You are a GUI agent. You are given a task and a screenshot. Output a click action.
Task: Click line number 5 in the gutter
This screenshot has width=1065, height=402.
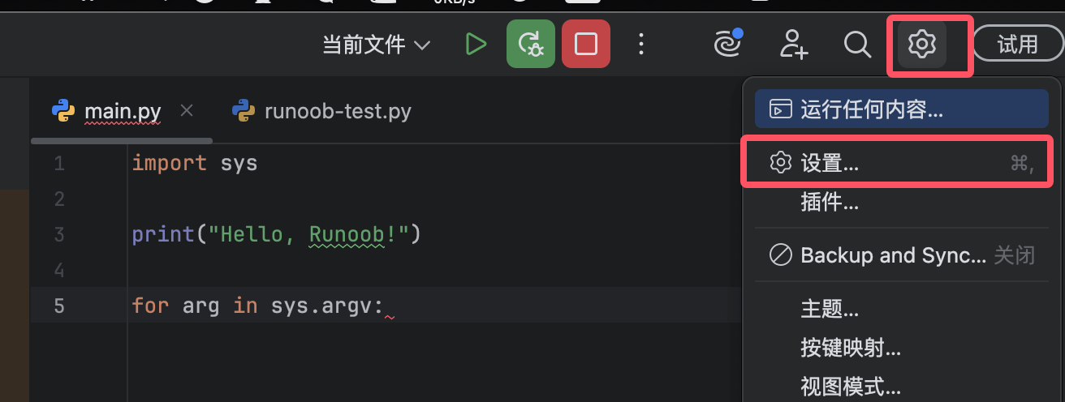coord(59,306)
